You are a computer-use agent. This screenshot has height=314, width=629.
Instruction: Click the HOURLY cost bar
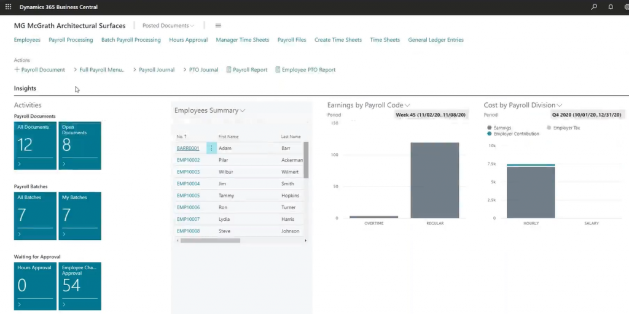531,191
